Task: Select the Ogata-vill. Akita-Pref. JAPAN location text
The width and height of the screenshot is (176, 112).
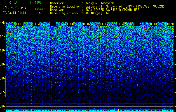Action: tap(125, 6)
